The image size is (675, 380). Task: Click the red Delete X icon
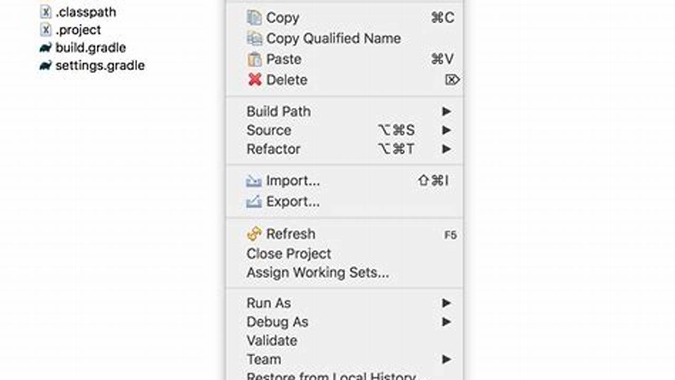(x=254, y=80)
